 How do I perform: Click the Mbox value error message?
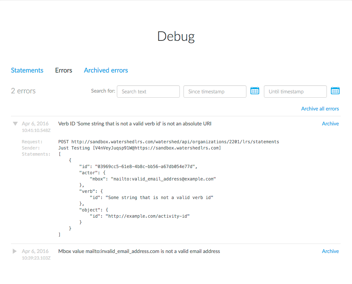[139, 251]
